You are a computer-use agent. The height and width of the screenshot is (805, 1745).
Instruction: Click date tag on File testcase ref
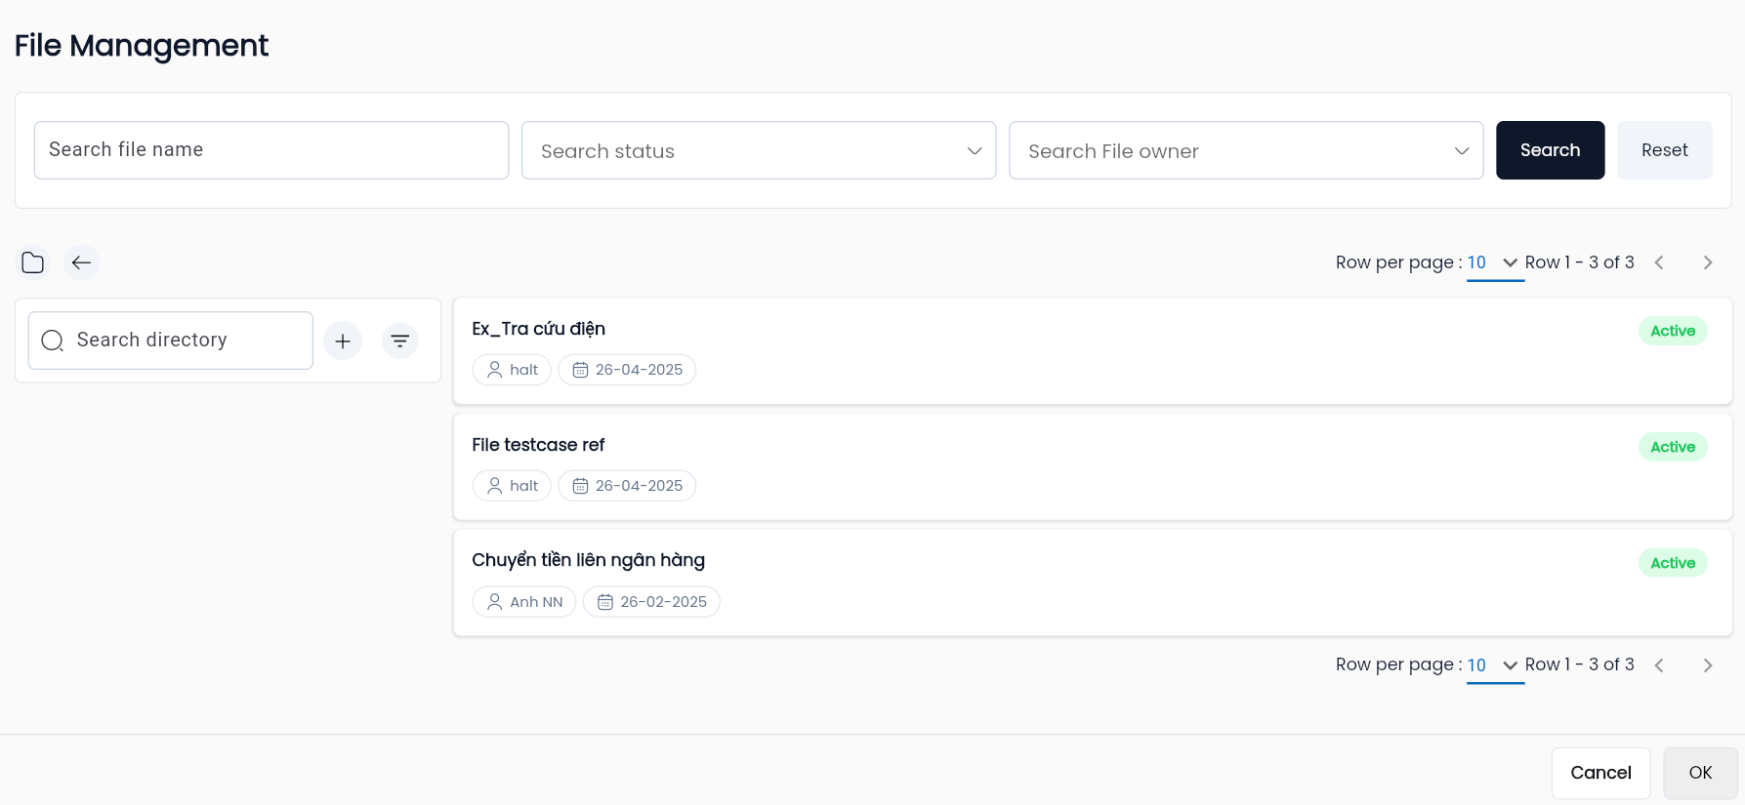tap(627, 486)
